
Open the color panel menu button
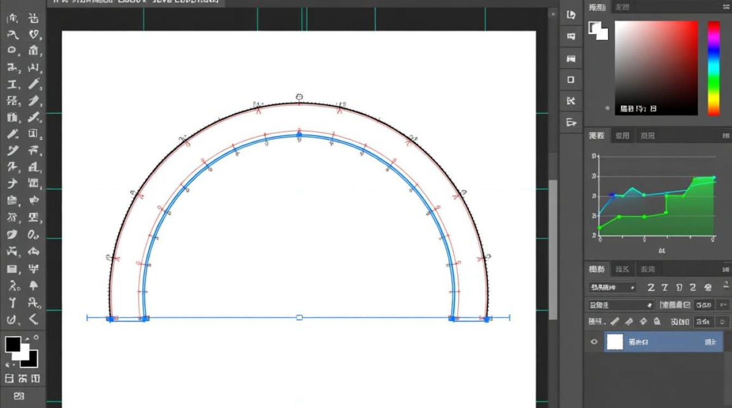coord(725,7)
